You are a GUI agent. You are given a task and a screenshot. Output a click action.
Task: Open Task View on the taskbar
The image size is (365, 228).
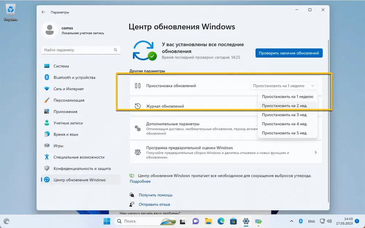pos(183,221)
